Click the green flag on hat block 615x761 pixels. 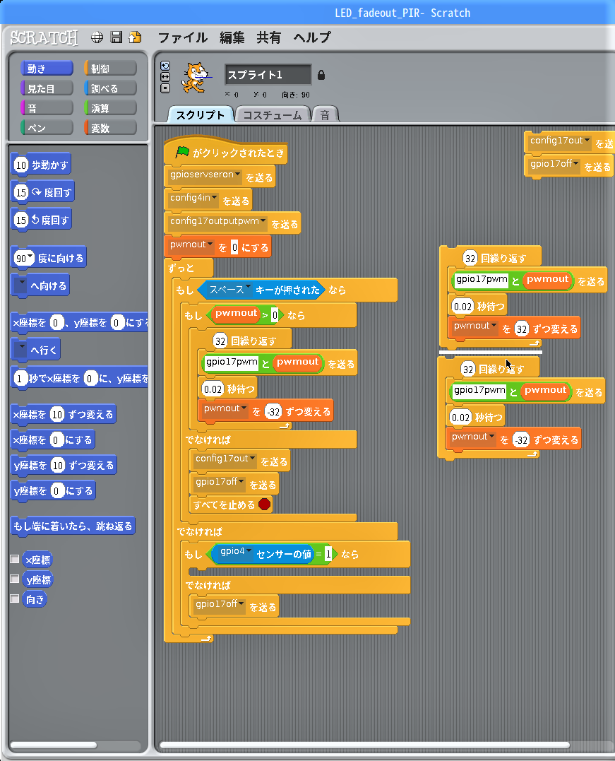183,152
